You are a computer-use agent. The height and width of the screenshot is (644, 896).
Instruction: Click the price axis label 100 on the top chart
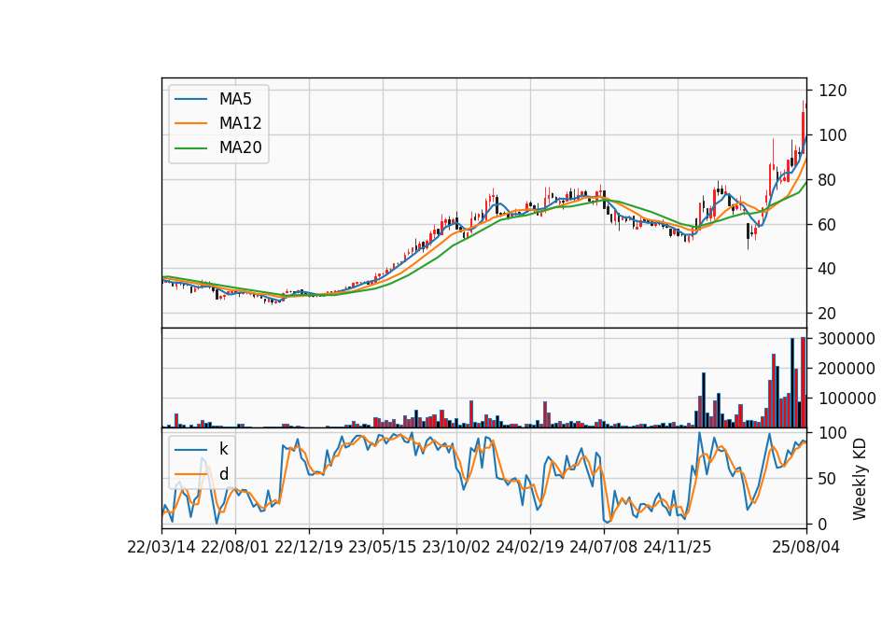pyautogui.click(x=833, y=135)
